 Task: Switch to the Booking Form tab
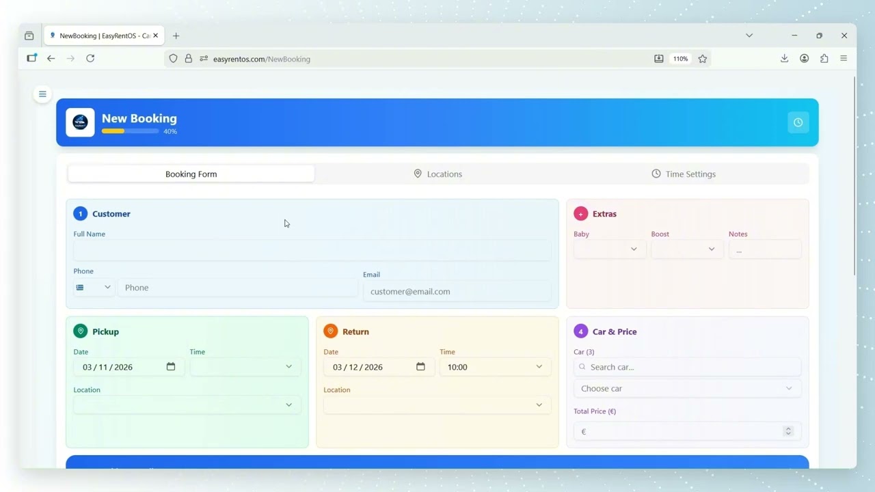[x=191, y=174]
